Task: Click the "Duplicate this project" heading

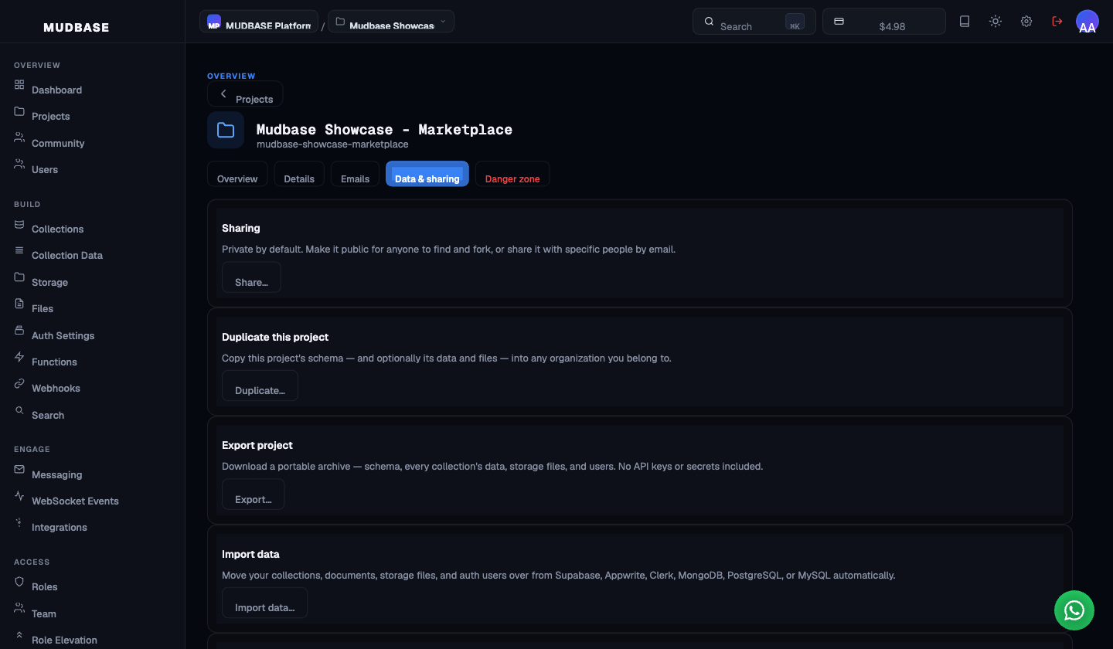Action: [275, 337]
